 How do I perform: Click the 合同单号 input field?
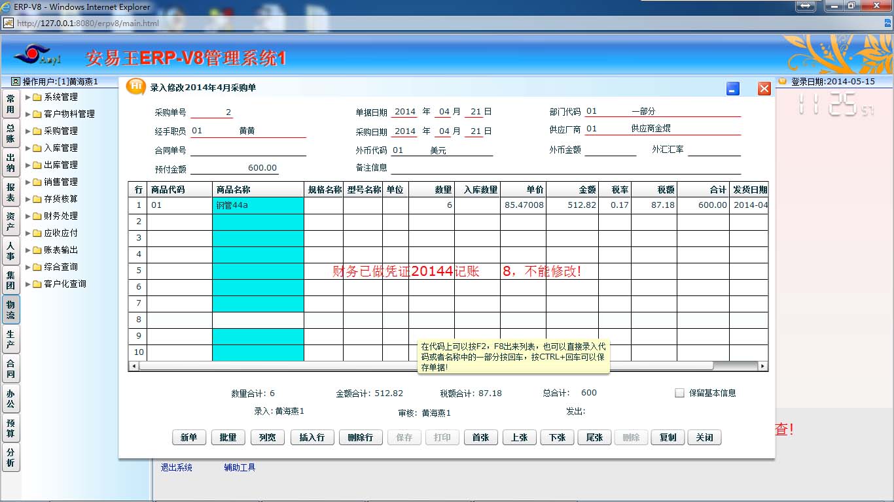point(248,150)
